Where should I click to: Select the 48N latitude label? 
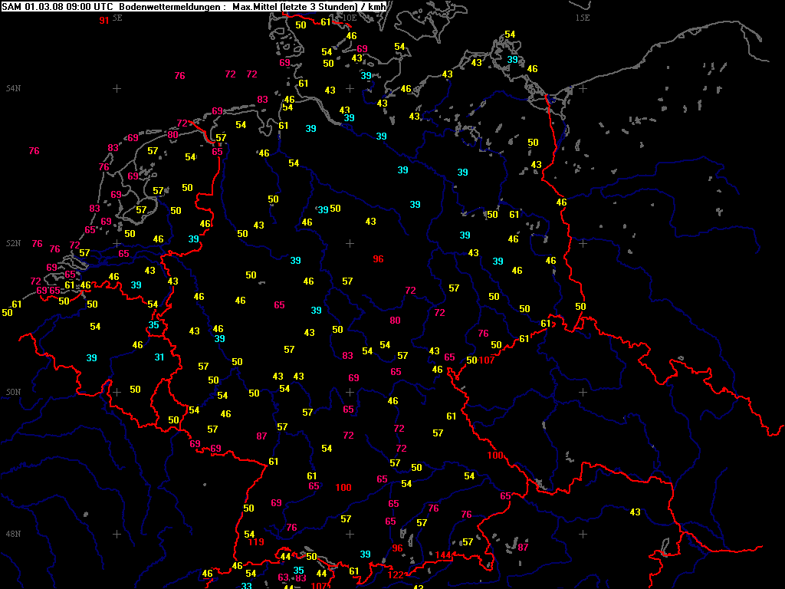point(14,534)
